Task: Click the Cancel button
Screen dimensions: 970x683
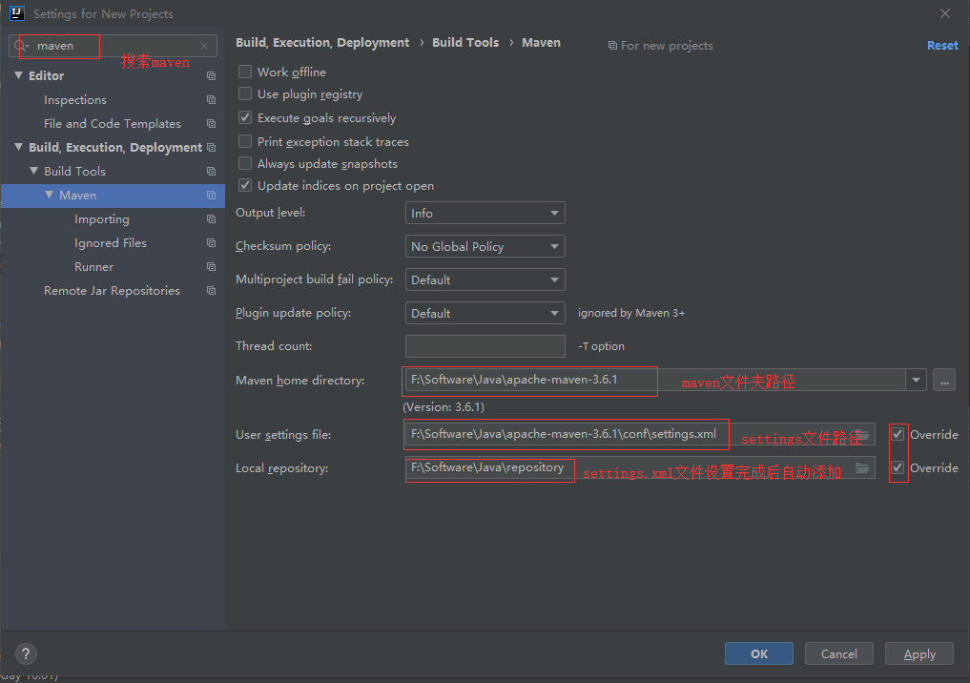Action: [838, 654]
